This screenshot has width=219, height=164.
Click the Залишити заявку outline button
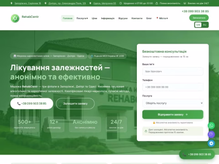click(75, 103)
